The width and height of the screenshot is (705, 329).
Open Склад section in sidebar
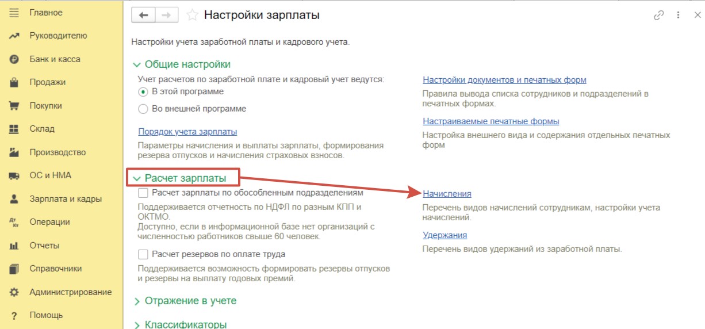pos(42,129)
